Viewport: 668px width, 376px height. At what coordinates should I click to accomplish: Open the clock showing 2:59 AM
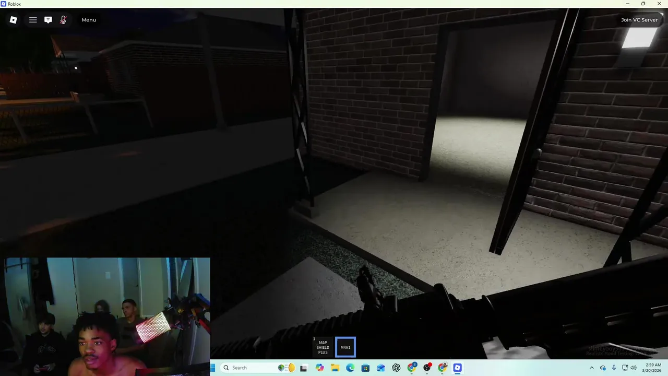tap(653, 368)
